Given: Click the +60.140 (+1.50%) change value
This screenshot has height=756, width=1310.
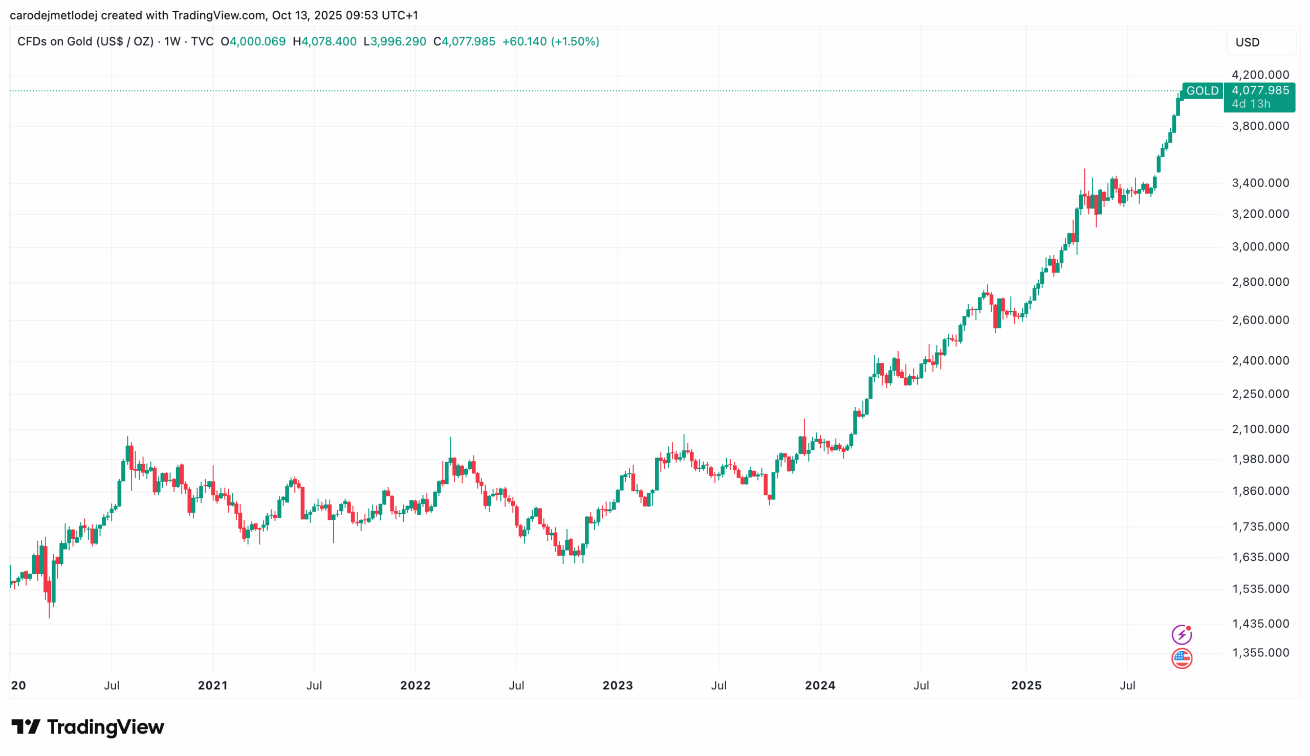Looking at the screenshot, I should pyautogui.click(x=550, y=41).
